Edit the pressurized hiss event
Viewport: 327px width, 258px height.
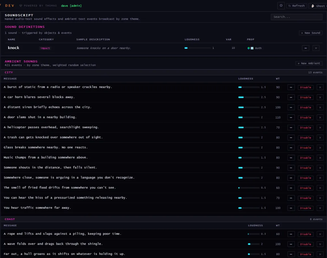(291, 198)
